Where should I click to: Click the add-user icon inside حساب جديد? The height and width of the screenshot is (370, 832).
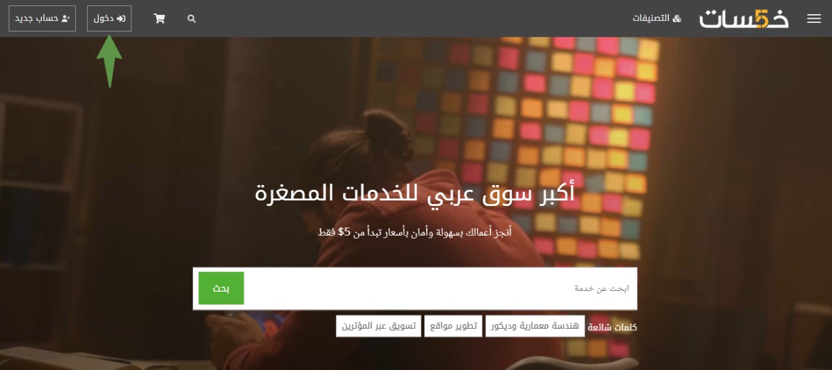(66, 19)
